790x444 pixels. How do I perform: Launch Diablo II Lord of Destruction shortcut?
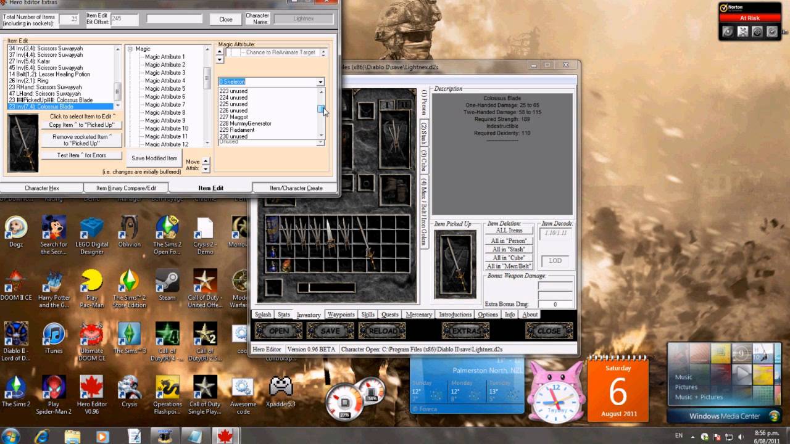[16, 342]
